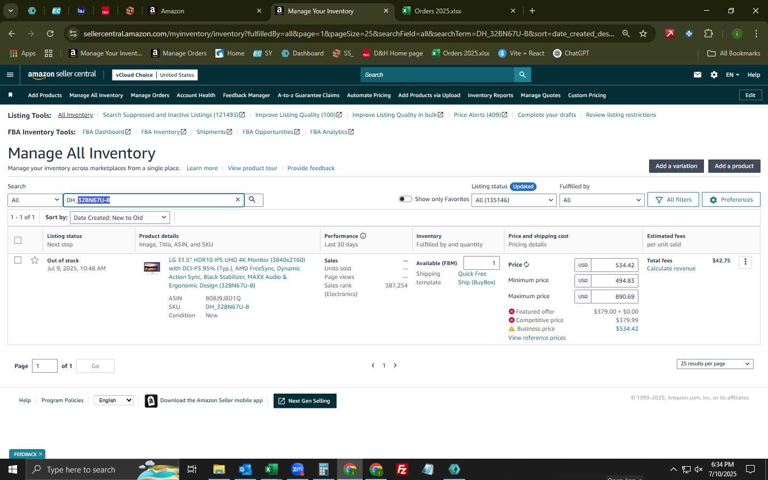768x480 pixels.
Task: Open Automate Pricing nav item
Action: coord(369,95)
